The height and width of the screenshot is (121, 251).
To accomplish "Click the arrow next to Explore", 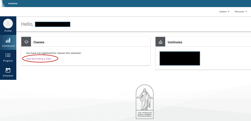I will [228, 12].
